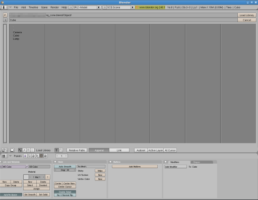
Task: Click the parent directory P button
Action: pyautogui.click(x=5, y=15)
